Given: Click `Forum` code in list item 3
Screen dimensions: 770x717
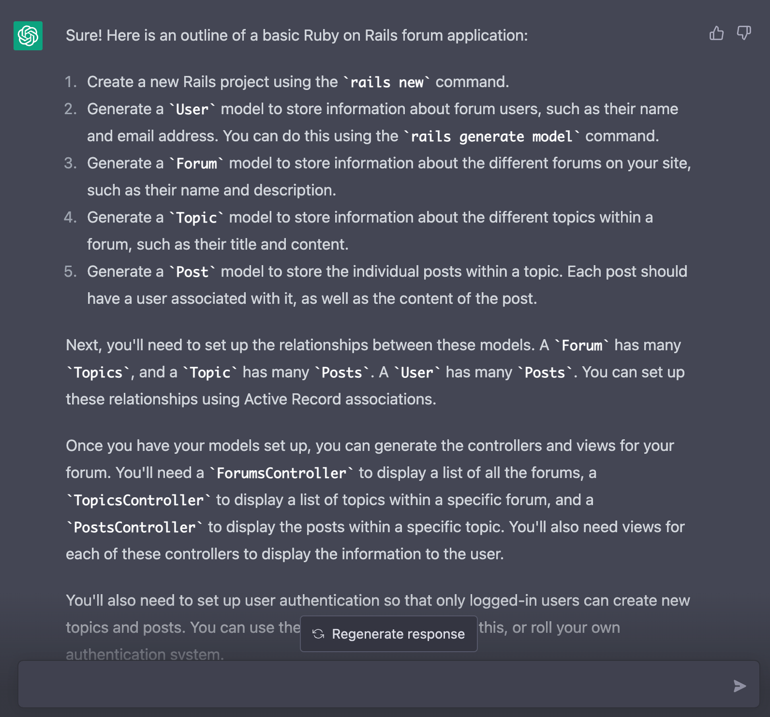Looking at the screenshot, I should click(x=196, y=164).
